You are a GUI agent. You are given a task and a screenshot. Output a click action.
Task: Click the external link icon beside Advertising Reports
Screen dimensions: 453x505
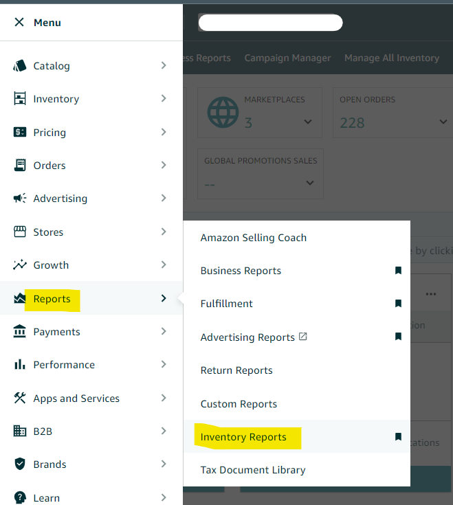303,337
